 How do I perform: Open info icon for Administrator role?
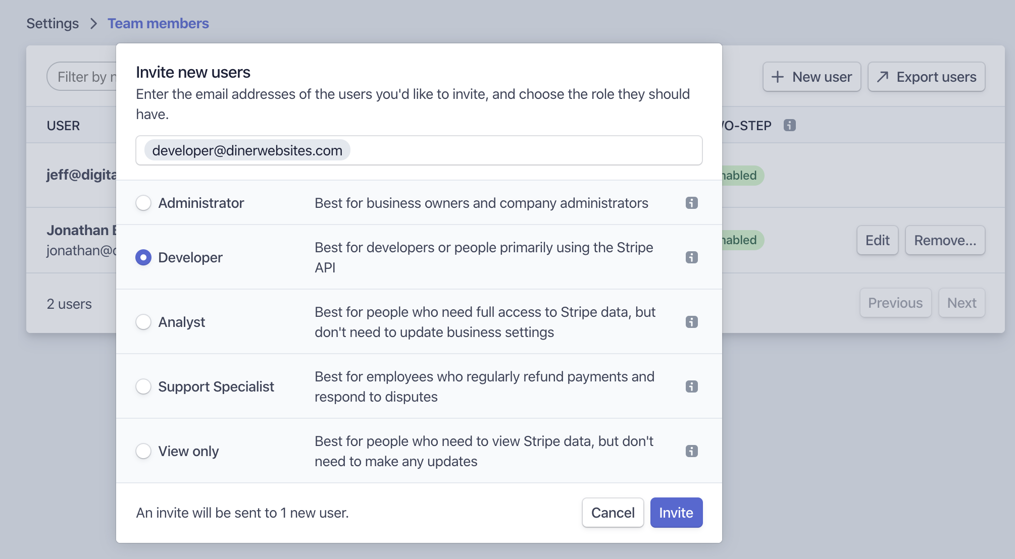coord(691,203)
